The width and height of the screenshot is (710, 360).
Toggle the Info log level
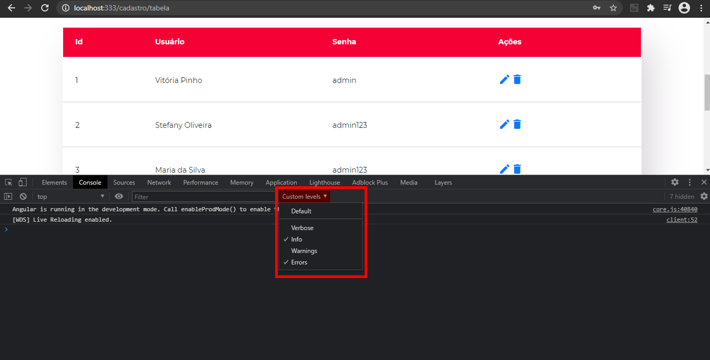point(297,240)
